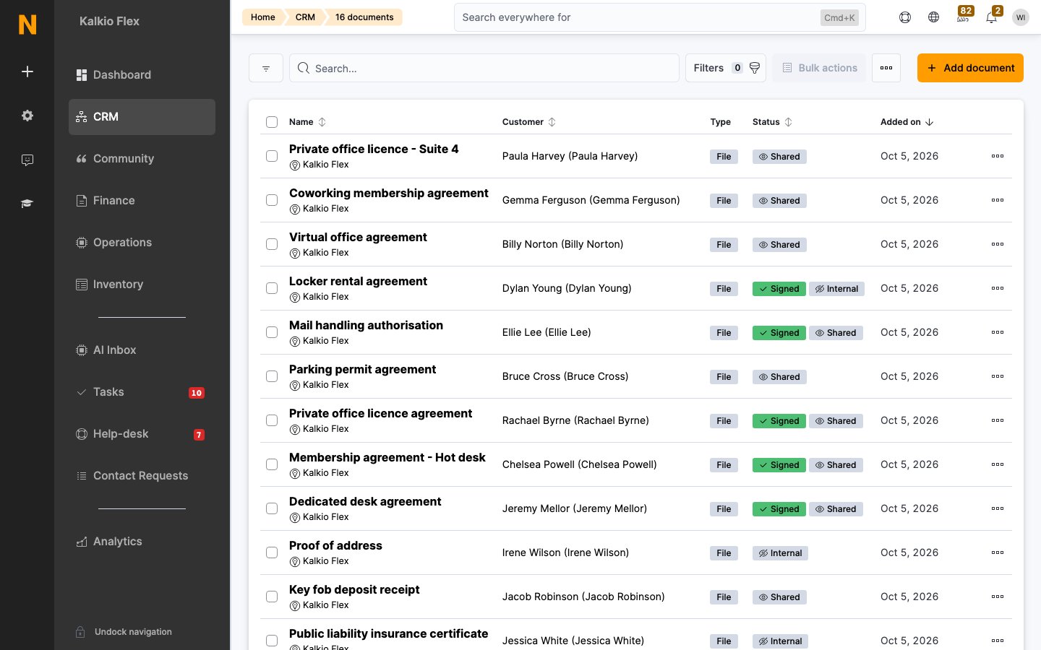The image size is (1041, 650).
Task: Select the Private office licence - Suite 4 checkbox
Action: click(x=272, y=156)
